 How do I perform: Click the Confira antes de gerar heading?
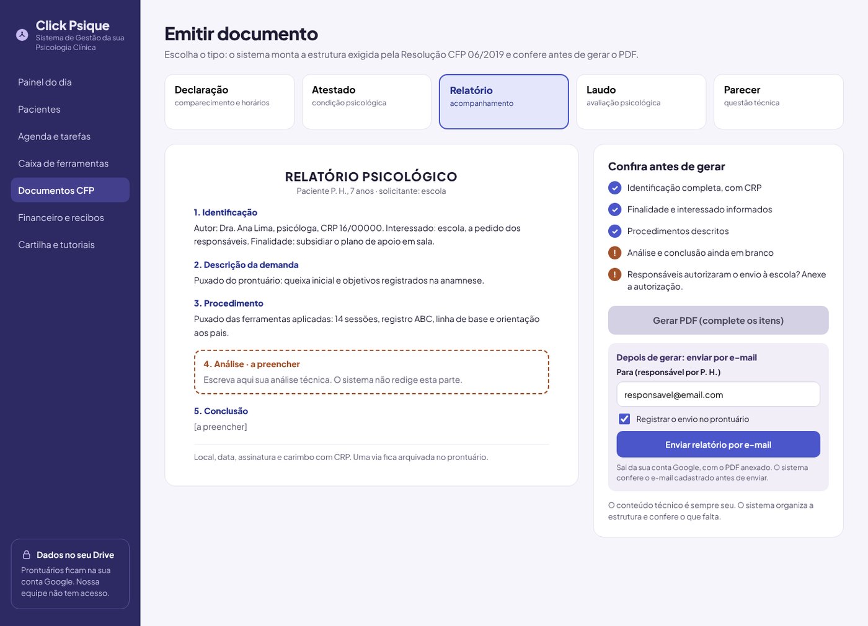[x=666, y=167]
